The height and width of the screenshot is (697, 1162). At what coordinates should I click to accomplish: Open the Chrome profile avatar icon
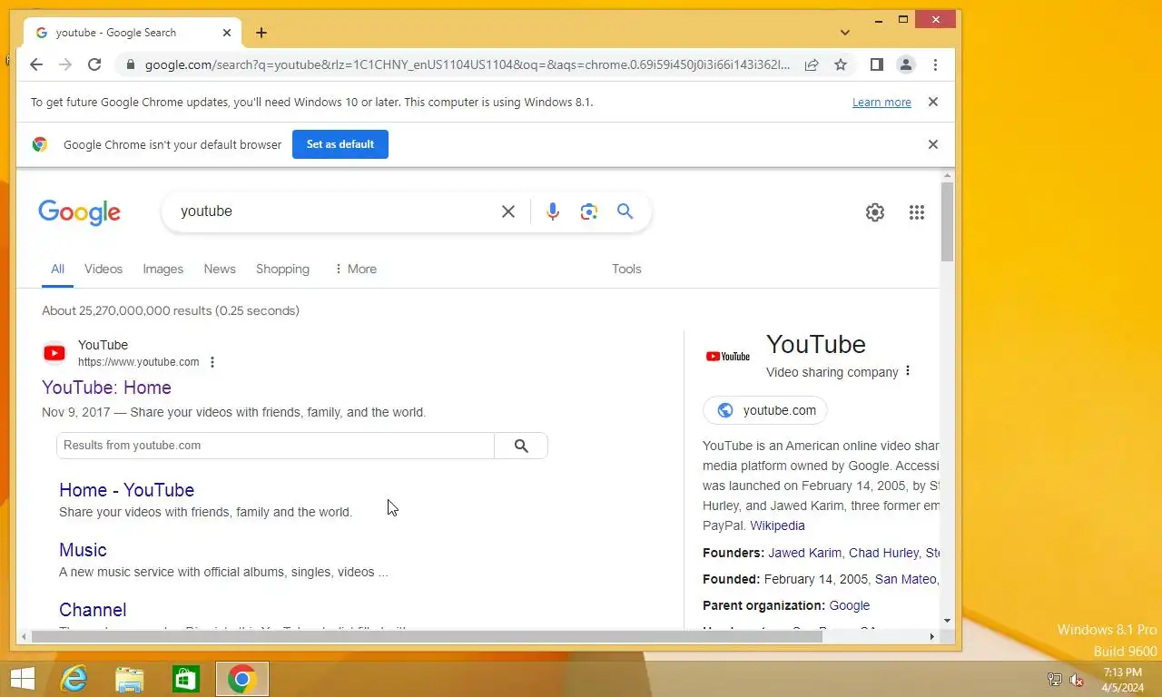(x=905, y=64)
